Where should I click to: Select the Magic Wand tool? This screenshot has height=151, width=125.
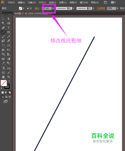point(3,23)
